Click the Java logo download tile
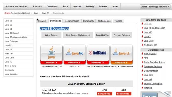The width and height of the screenshot is (172, 97). pos(51,53)
